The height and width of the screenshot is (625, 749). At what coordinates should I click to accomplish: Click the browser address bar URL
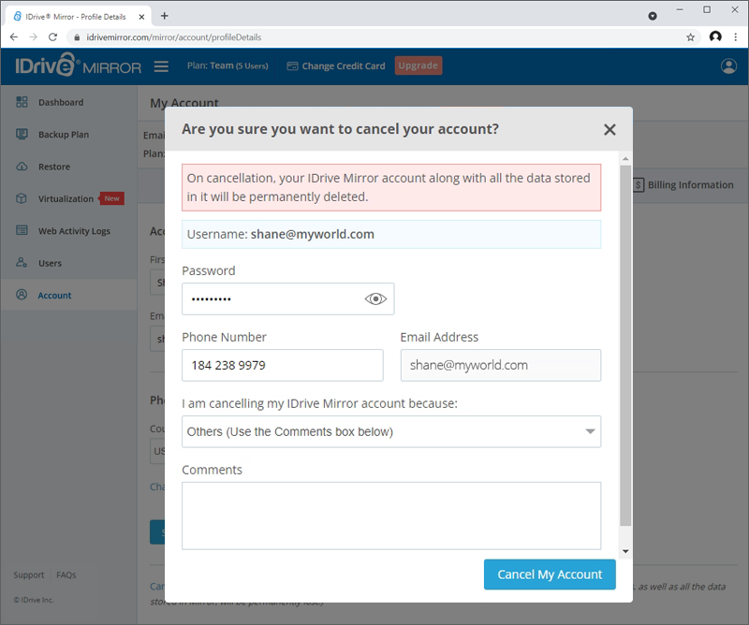174,37
